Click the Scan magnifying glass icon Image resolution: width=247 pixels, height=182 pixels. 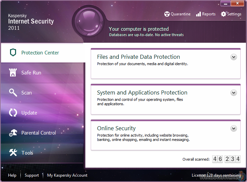point(13,93)
